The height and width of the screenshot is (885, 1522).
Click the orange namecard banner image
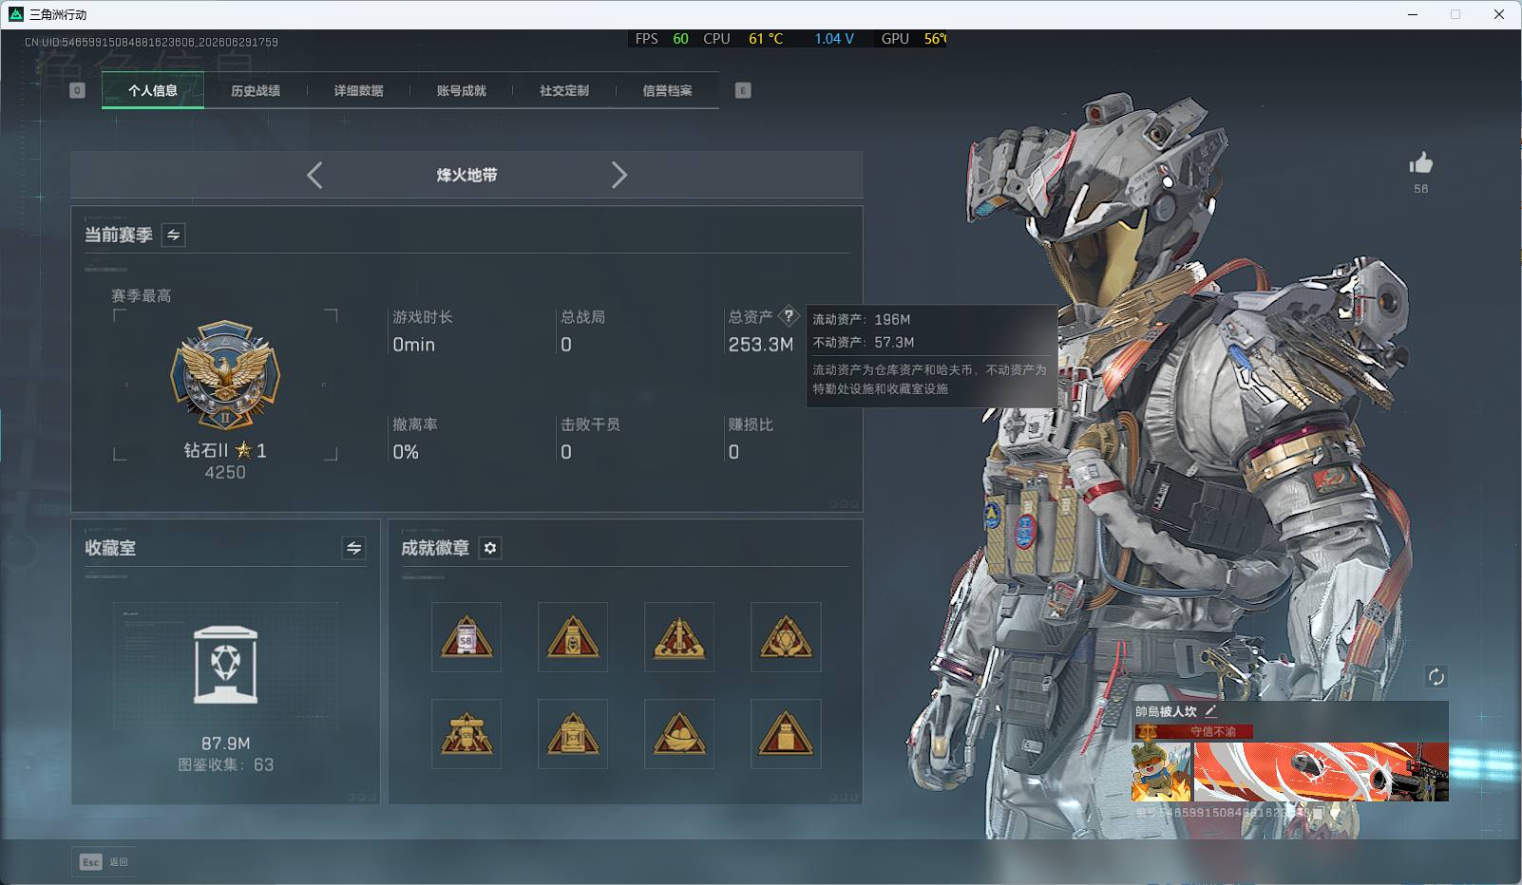point(1321,772)
